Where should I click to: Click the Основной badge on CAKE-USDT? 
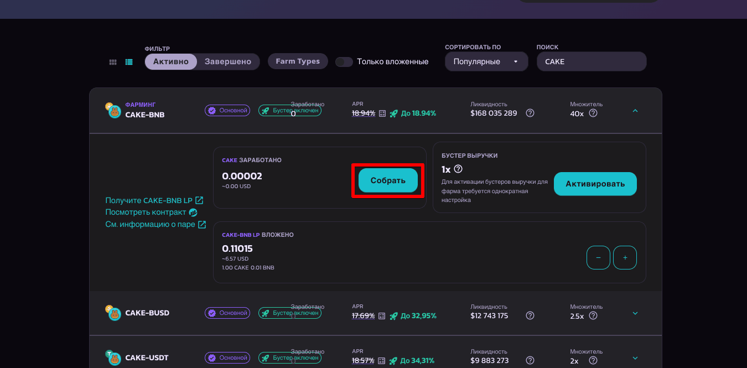(x=227, y=358)
